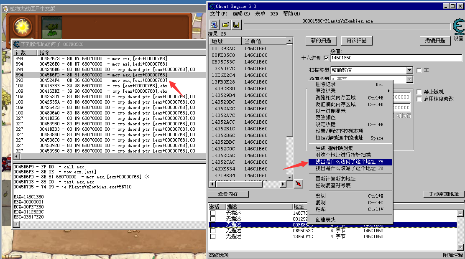Click the scan progress bar

(347, 27)
